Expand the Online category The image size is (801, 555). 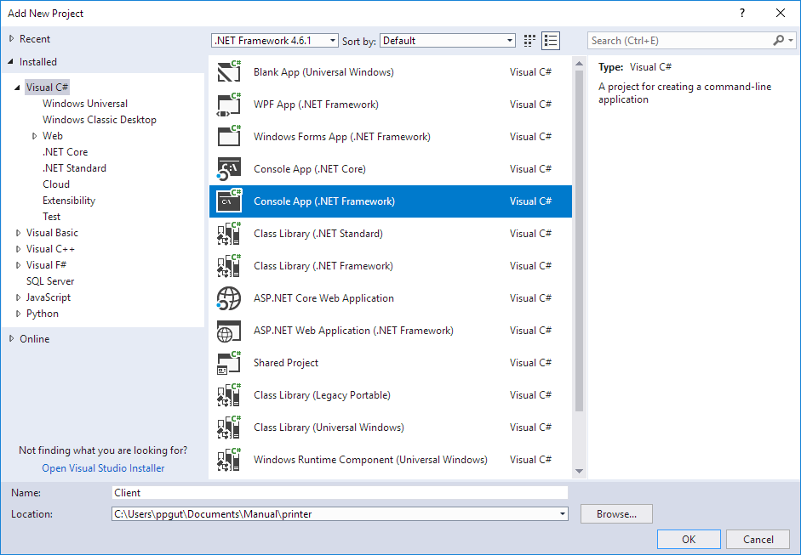(12, 339)
